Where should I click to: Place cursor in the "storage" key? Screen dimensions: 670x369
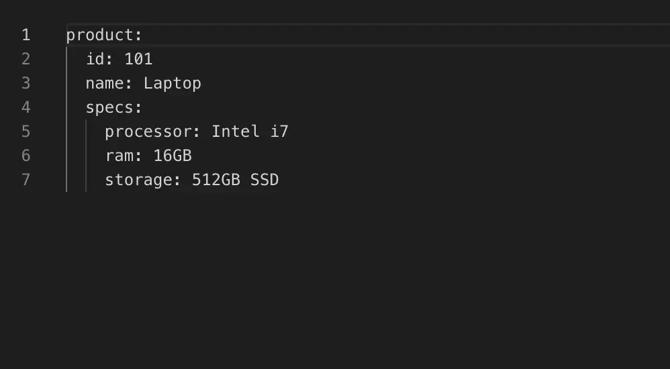pyautogui.click(x=138, y=180)
